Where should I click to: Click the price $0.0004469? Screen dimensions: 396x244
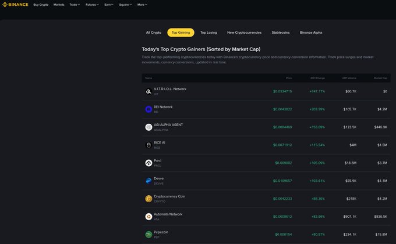click(x=282, y=127)
